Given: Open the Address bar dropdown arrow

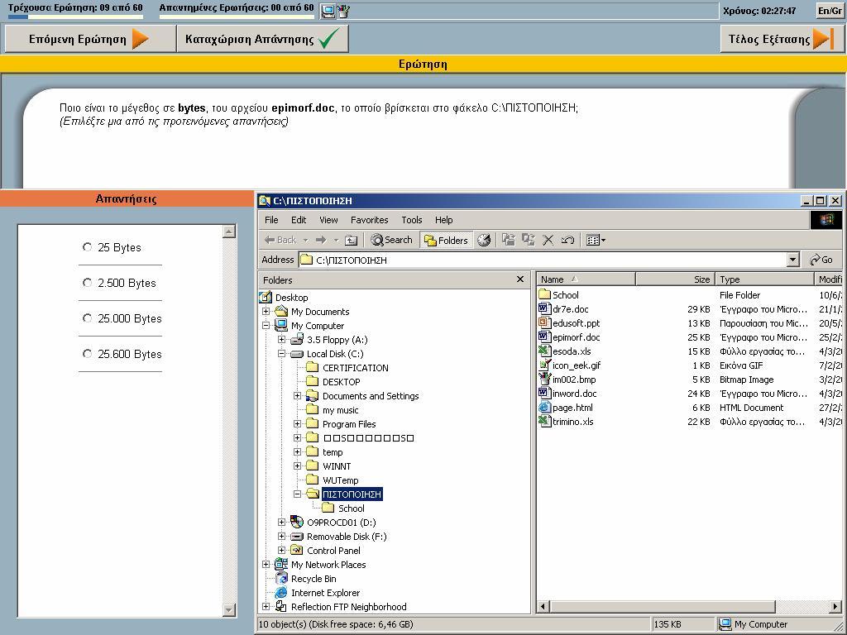Looking at the screenshot, I should (x=792, y=260).
